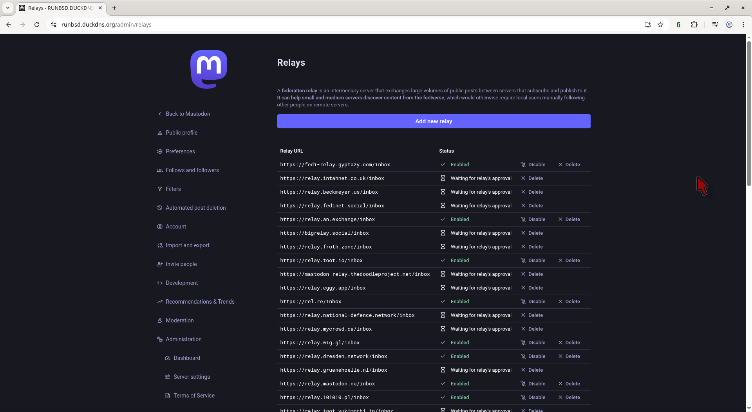Delete the relay.beckmeyer.us relay
752x412 pixels.
532,192
